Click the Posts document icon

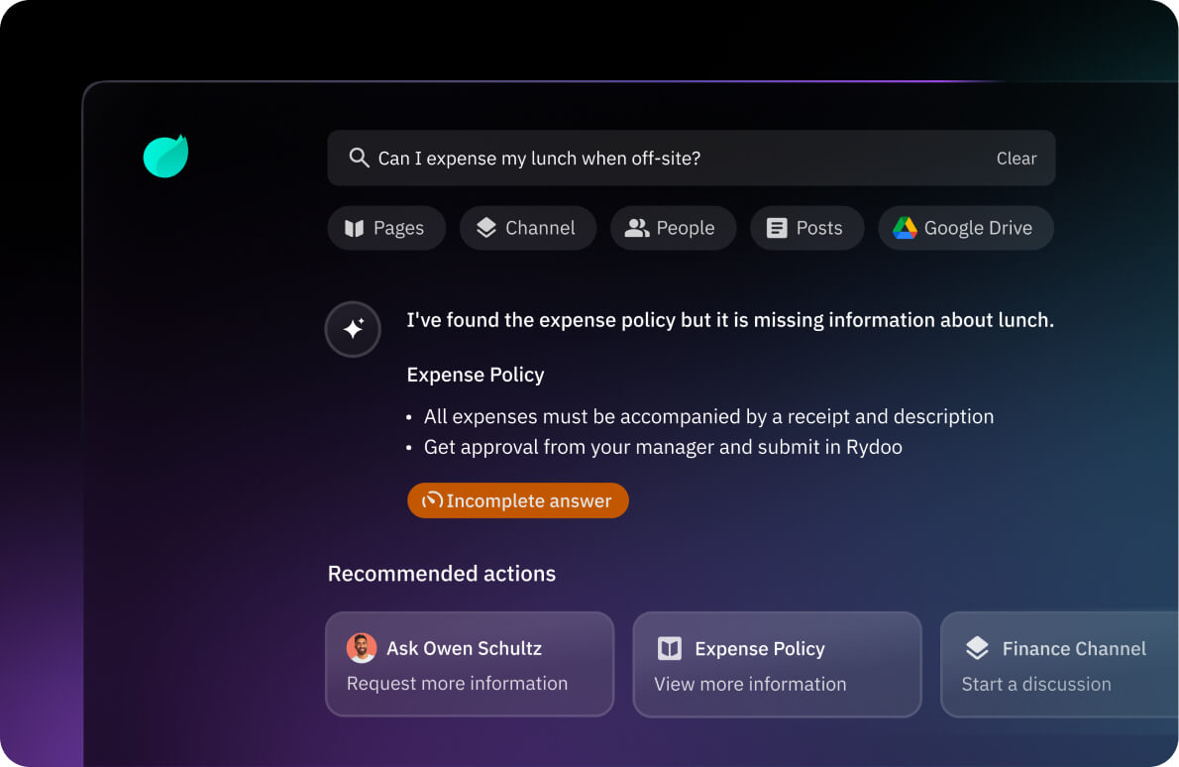tap(778, 228)
